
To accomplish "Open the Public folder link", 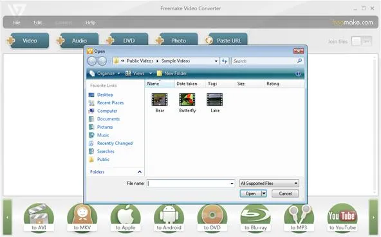I will pos(103,159).
